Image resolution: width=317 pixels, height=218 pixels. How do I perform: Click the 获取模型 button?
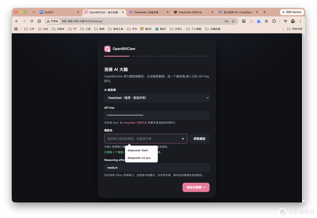click(x=199, y=138)
